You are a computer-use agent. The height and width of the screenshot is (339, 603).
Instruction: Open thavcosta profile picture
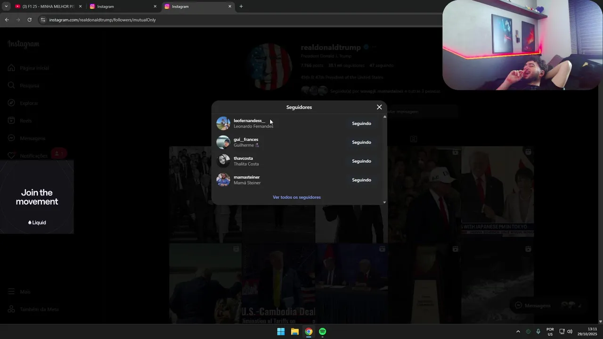[x=223, y=161]
